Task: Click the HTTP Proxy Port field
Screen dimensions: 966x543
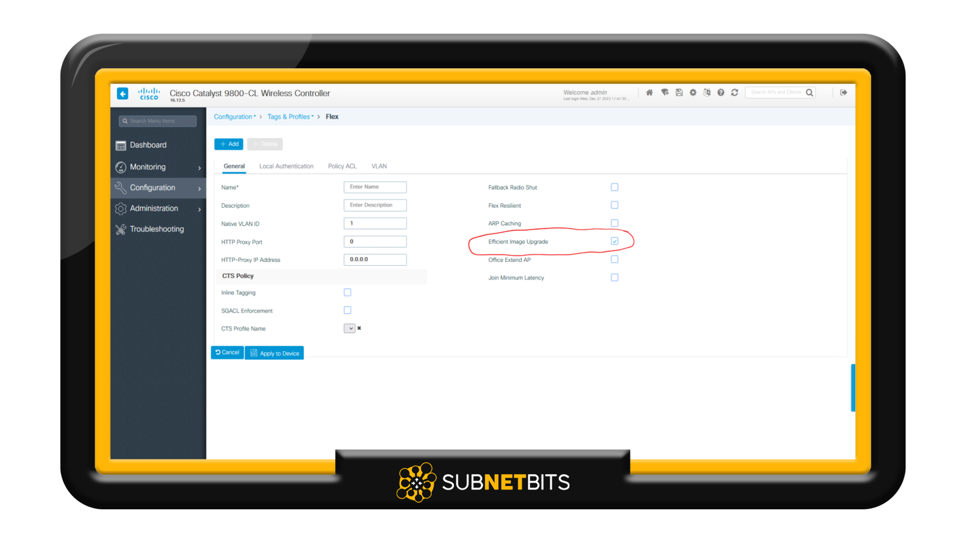Action: coord(375,241)
